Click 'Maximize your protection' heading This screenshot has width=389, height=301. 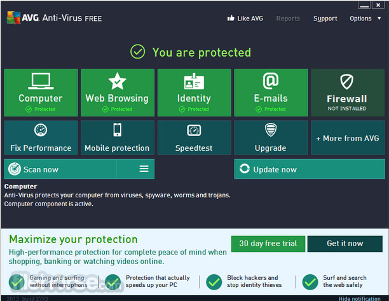tap(73, 239)
